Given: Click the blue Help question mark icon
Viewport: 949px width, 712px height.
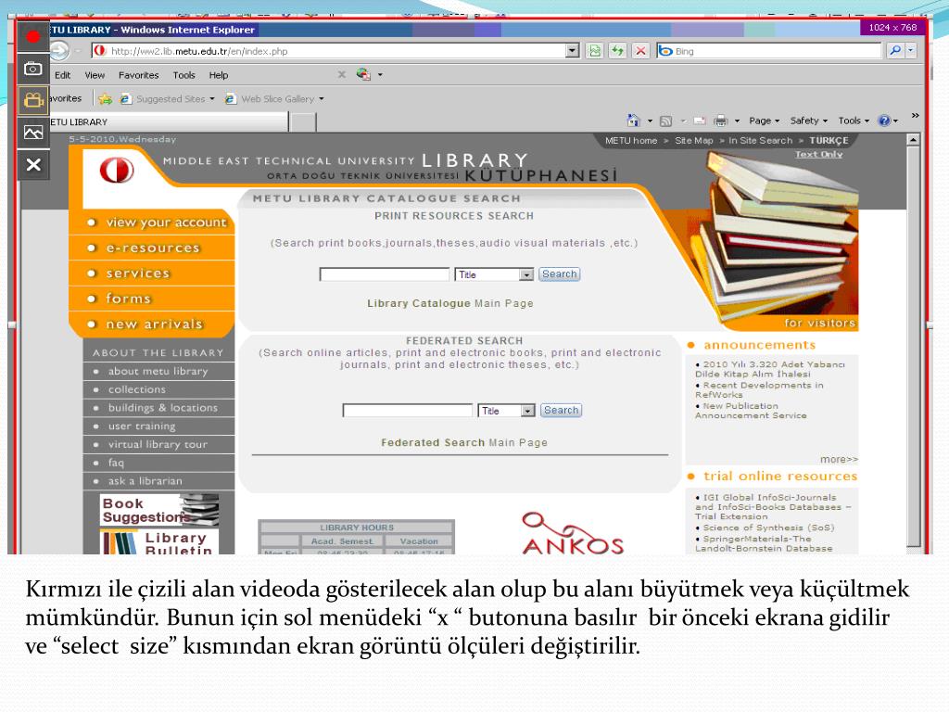Looking at the screenshot, I should pos(884,121).
